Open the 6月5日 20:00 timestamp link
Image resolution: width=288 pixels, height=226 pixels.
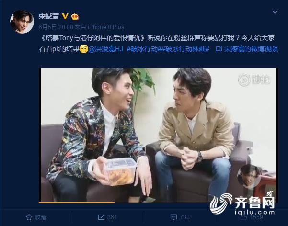tap(56, 27)
